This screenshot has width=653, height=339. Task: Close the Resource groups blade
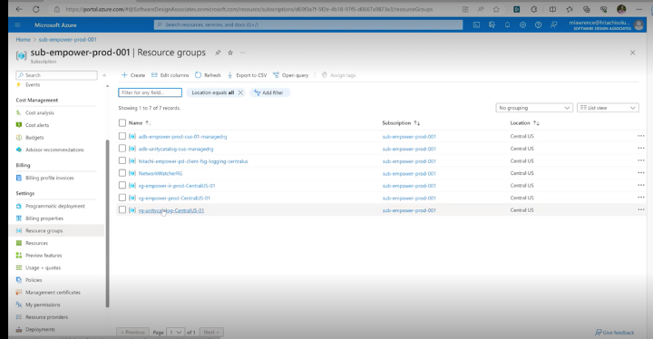tap(633, 53)
